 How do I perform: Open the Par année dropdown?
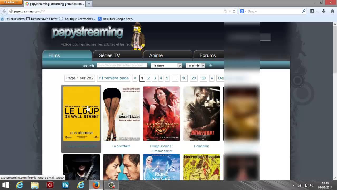(195, 65)
